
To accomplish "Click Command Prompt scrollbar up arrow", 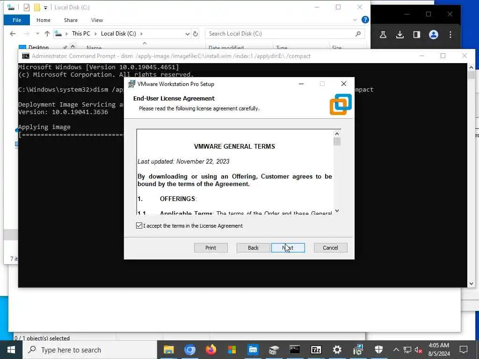I will (x=471, y=67).
